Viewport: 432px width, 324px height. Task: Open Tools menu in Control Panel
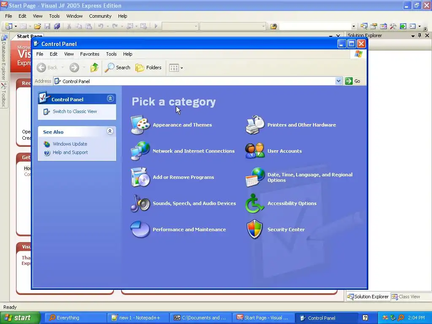111,54
